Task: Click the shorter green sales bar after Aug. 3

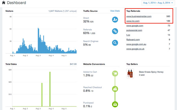Action: [x=42, y=95]
